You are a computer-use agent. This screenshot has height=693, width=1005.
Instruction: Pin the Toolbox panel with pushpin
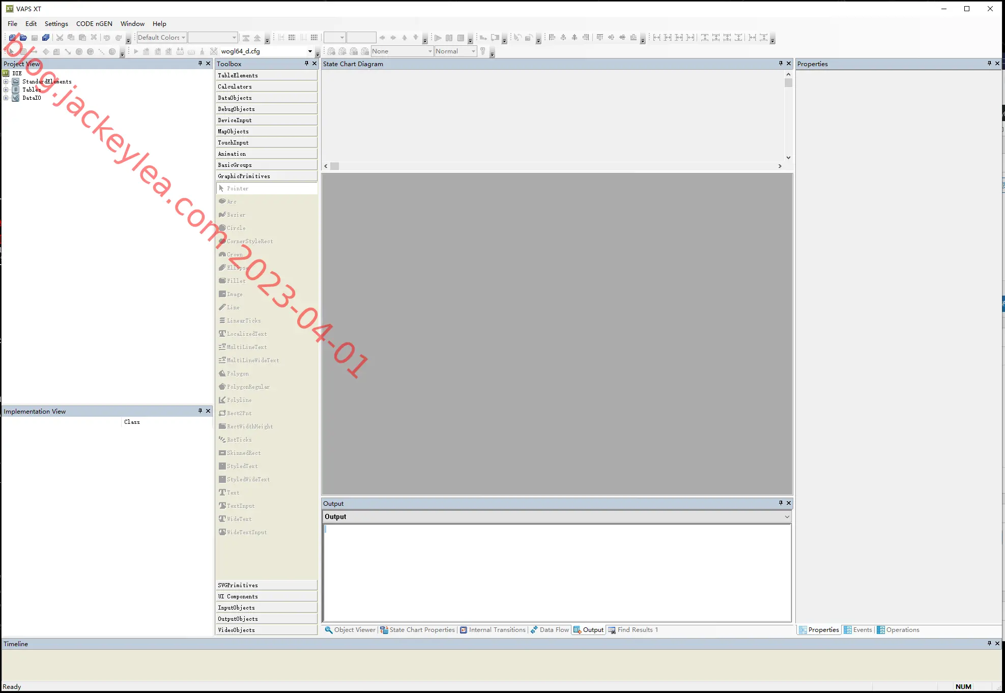point(306,64)
